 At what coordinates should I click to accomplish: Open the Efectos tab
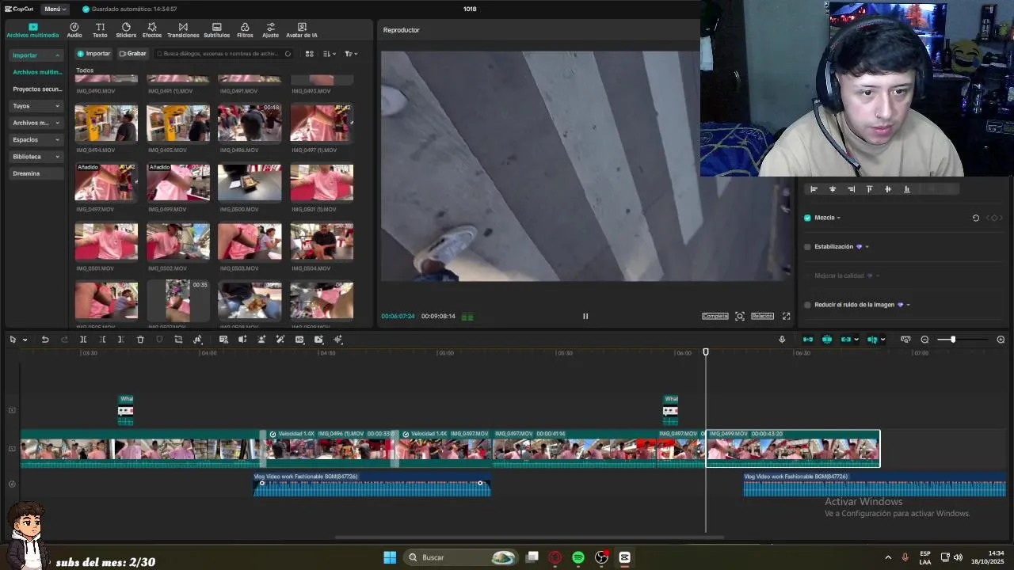152,30
